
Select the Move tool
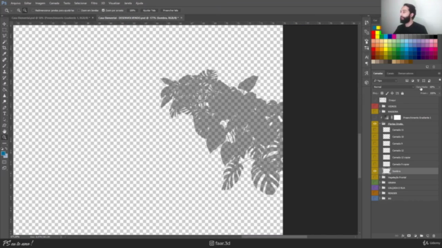5,24
